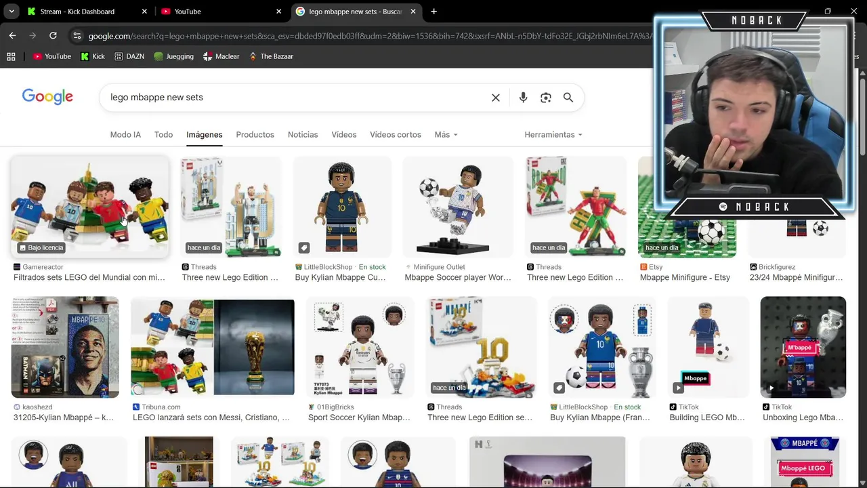The image size is (867, 488).
Task: Click the Bajo licencia badge
Action: click(x=41, y=247)
